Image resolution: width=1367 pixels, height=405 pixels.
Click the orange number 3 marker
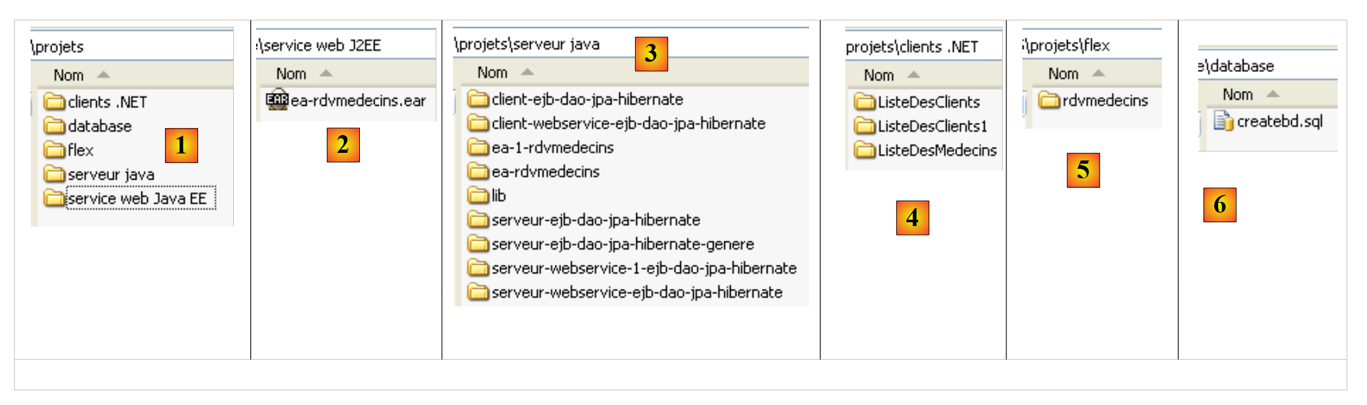coord(651,53)
